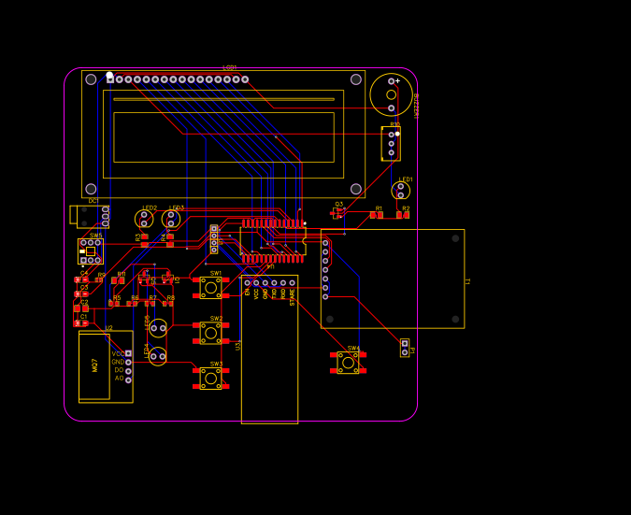Click the LCD top-left mounting hole
Image resolution: width=631 pixels, height=515 pixels.
91,79
